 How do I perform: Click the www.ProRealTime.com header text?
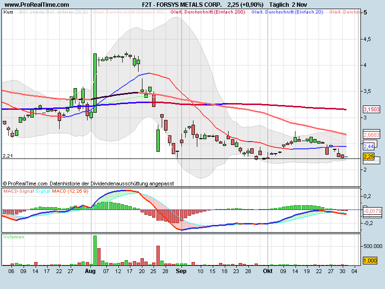coord(37,5)
